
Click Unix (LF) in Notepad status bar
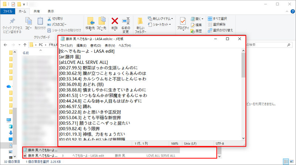pos(190,144)
